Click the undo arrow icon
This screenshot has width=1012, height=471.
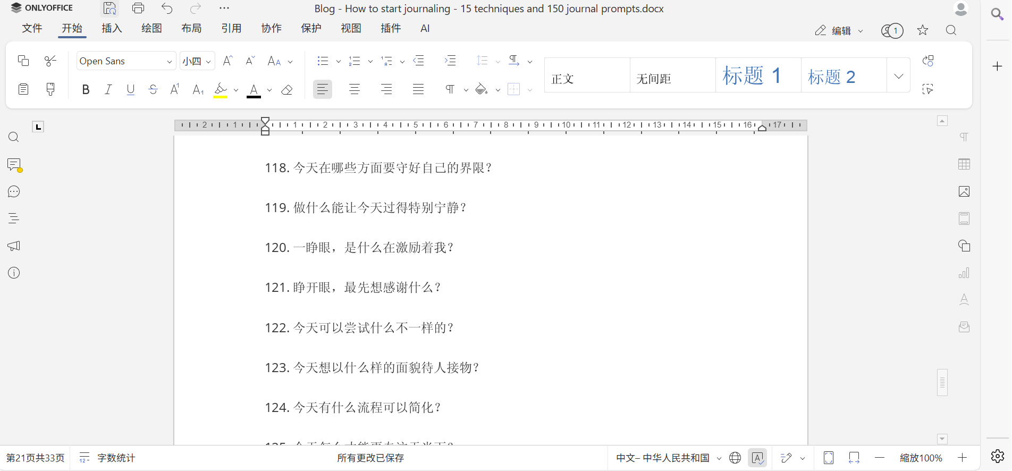coord(167,8)
